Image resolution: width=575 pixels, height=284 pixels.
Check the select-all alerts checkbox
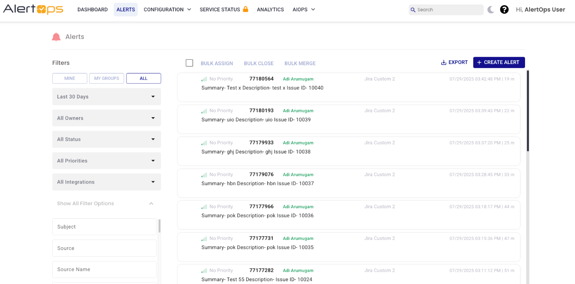coord(189,63)
